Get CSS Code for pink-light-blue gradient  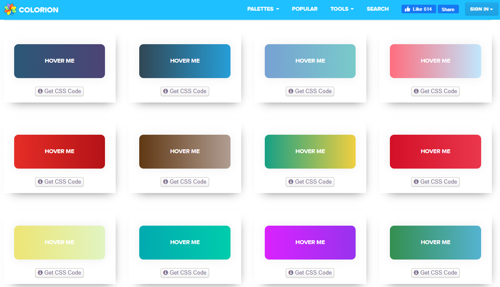click(x=435, y=91)
